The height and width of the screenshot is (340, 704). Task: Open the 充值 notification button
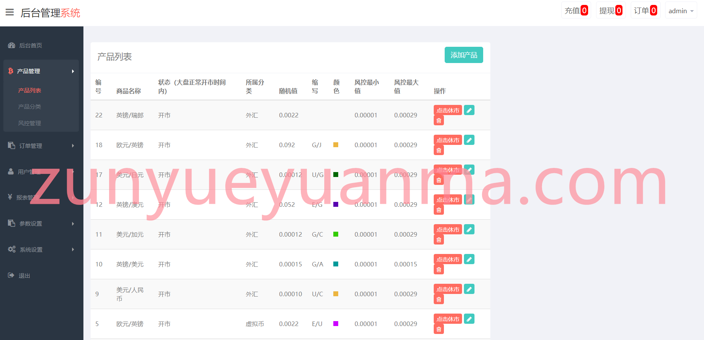coord(576,10)
